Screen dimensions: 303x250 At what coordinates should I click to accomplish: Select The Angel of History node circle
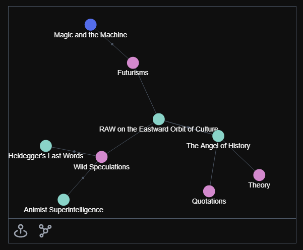tap(218, 136)
